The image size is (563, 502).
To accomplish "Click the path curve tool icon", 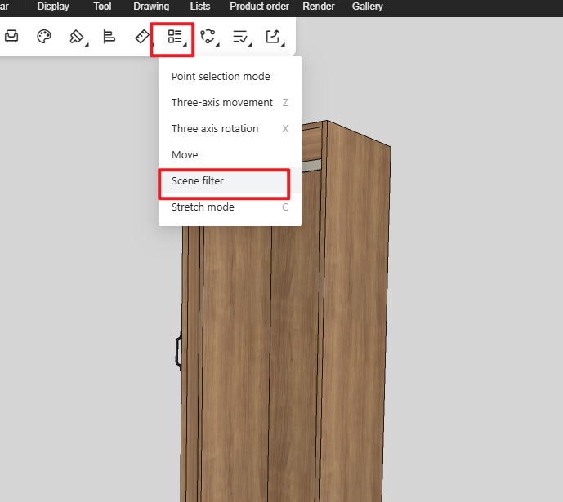I will 208,37.
